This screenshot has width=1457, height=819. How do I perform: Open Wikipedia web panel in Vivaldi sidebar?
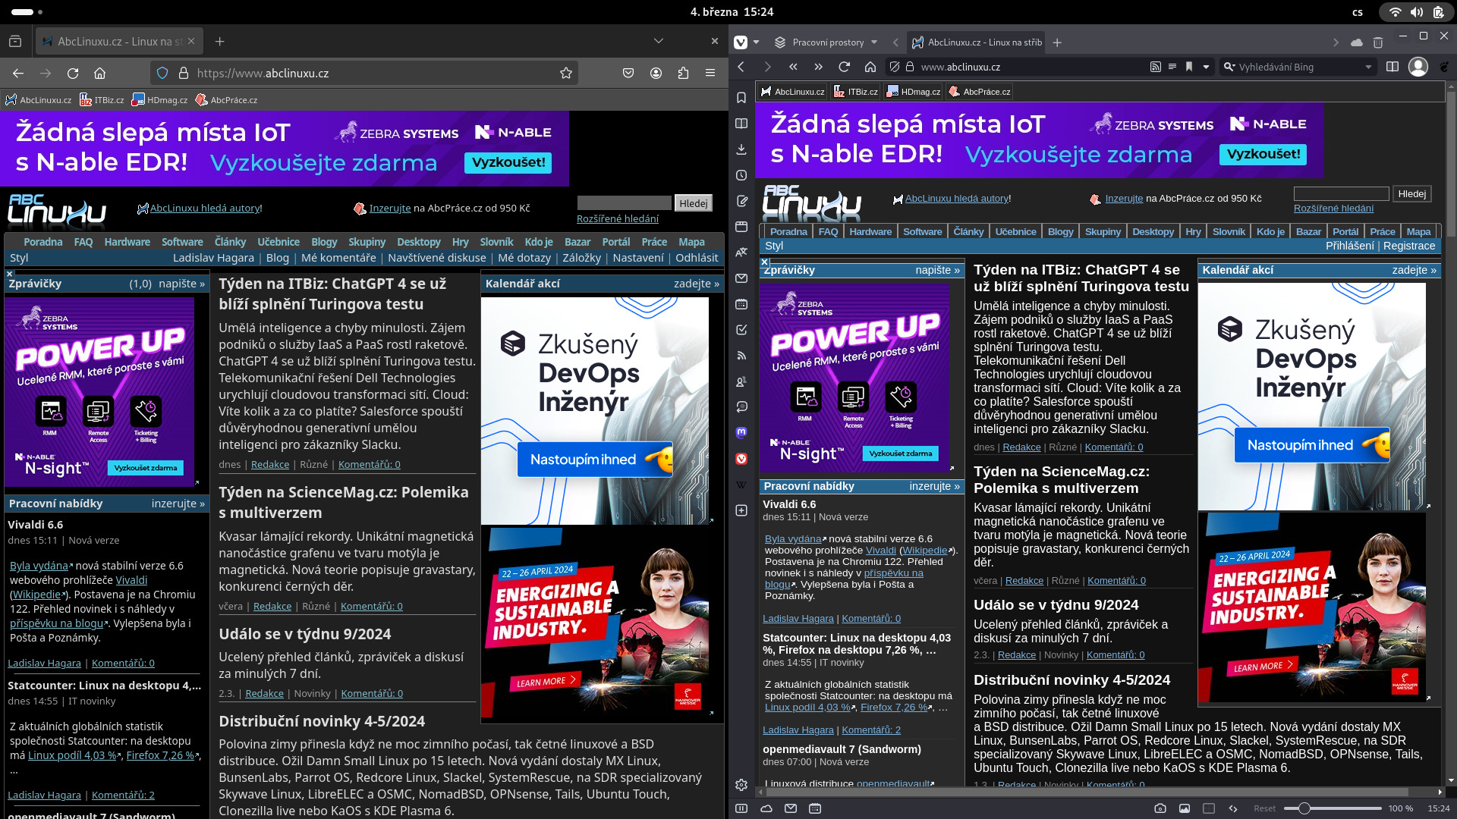pyautogui.click(x=741, y=485)
